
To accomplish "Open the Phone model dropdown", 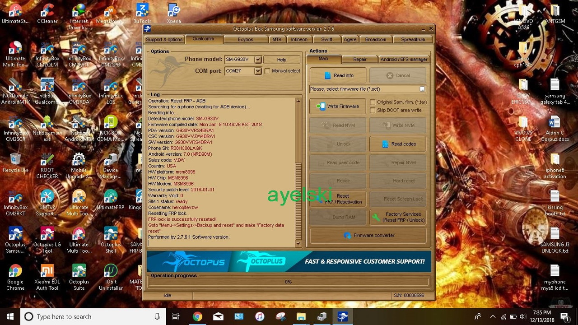I will pos(257,60).
